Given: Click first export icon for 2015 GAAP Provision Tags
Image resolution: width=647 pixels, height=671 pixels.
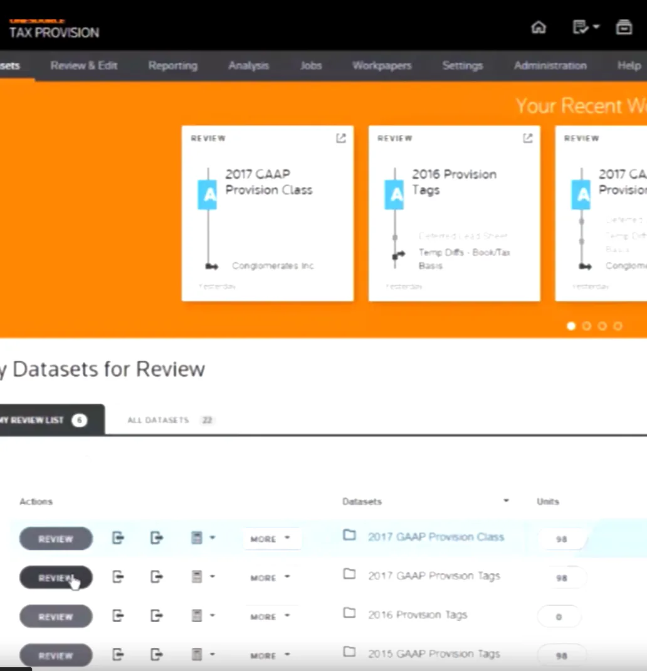Looking at the screenshot, I should (118, 654).
